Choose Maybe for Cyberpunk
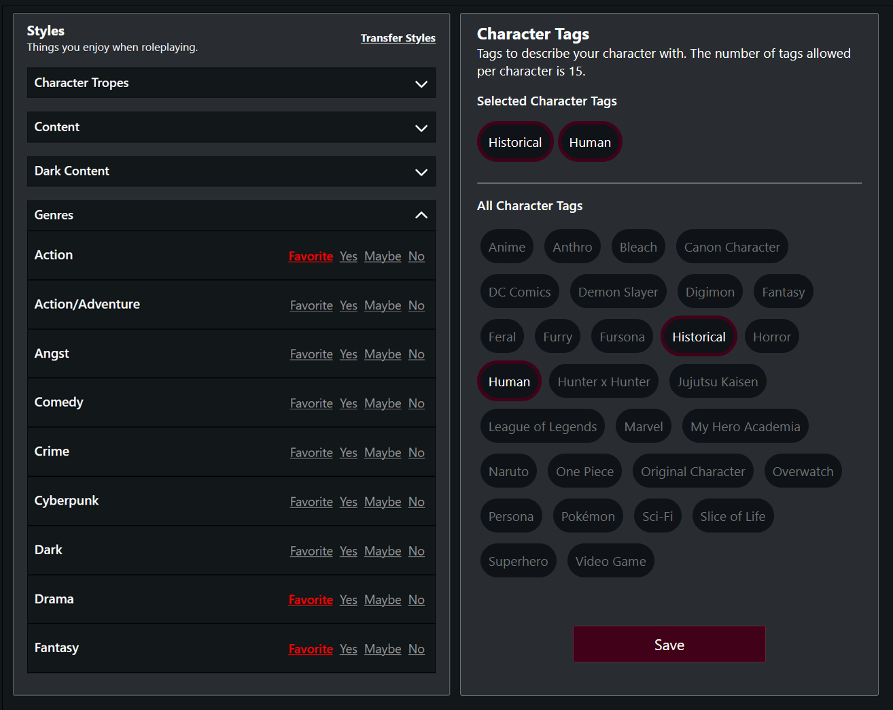This screenshot has height=710, width=893. click(x=383, y=502)
